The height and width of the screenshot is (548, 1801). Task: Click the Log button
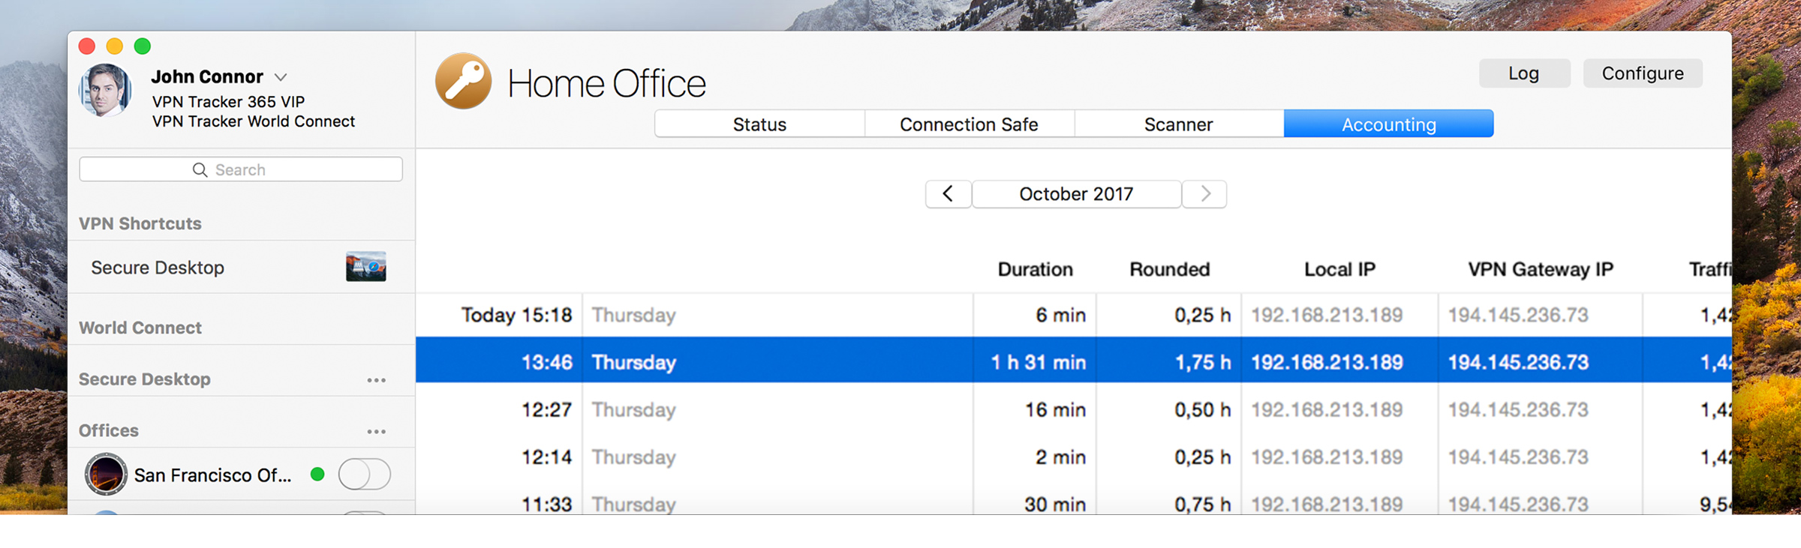coord(1523,73)
